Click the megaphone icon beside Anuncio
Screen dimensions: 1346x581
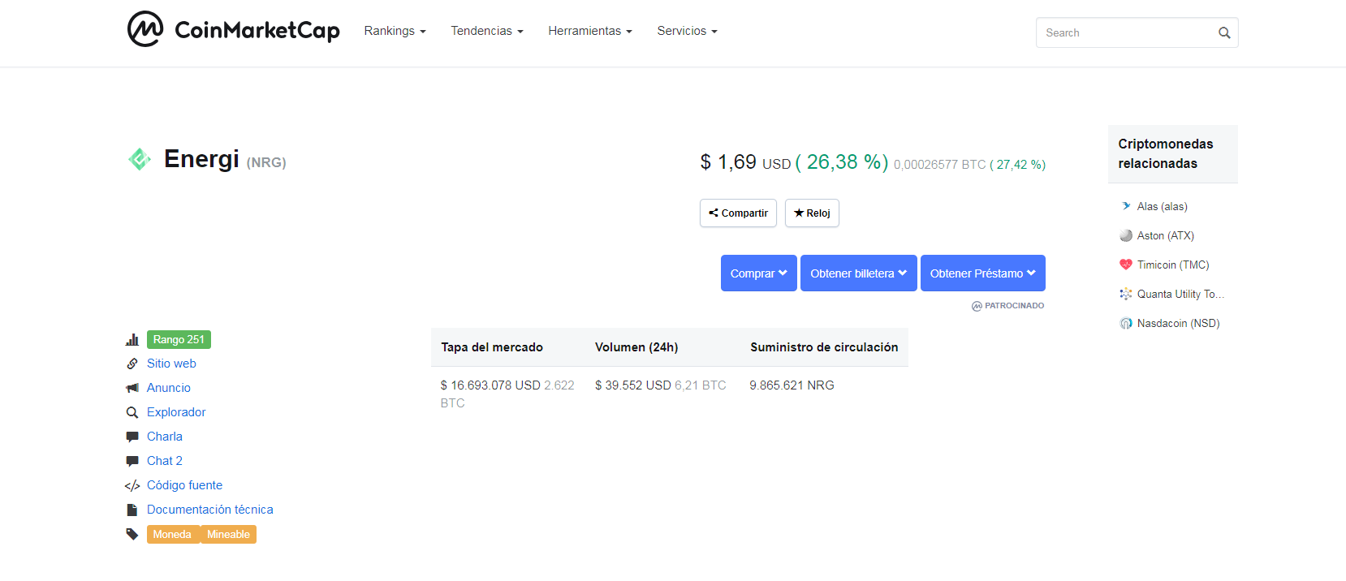tap(132, 388)
